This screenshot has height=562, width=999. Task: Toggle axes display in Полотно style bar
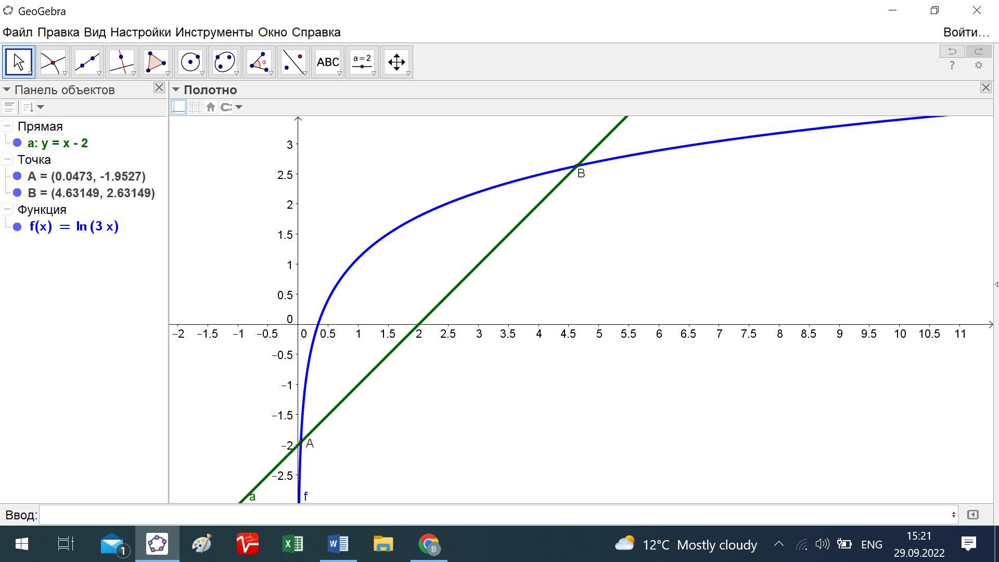178,107
